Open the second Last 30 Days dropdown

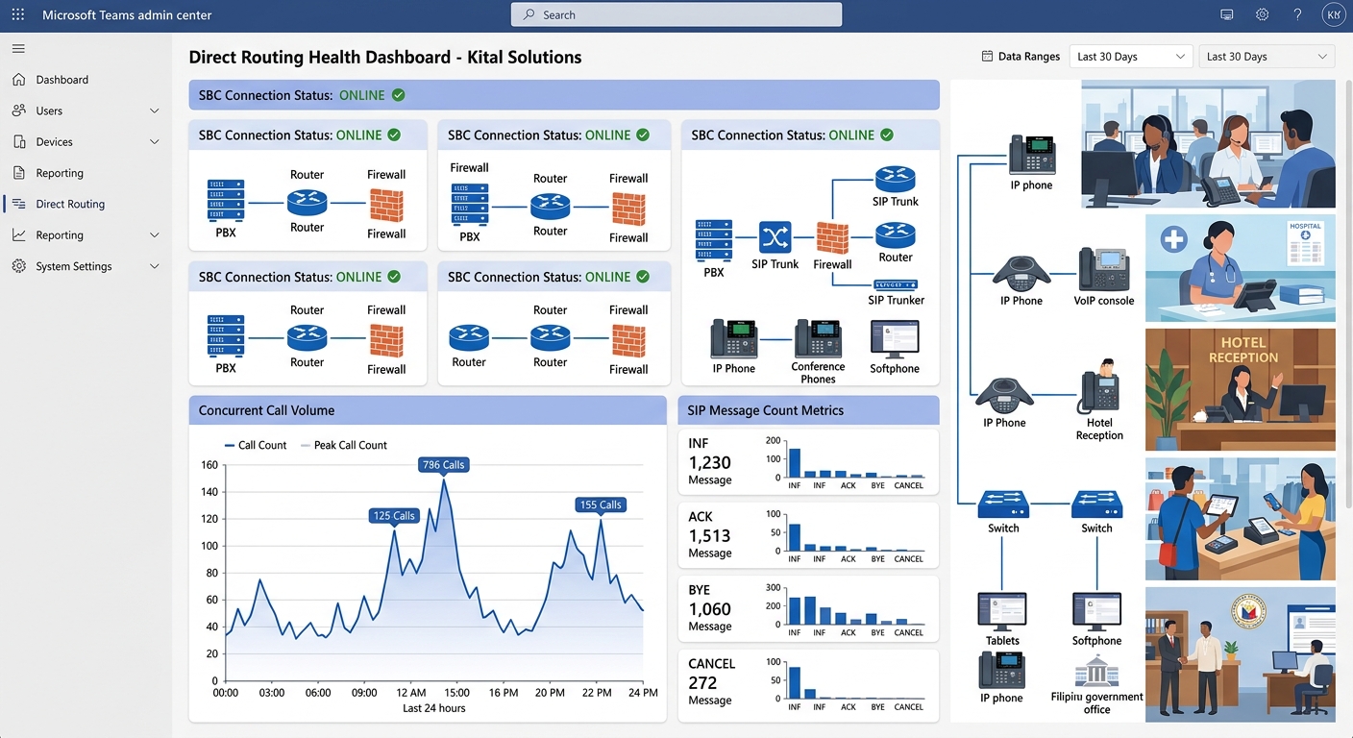tap(1267, 57)
